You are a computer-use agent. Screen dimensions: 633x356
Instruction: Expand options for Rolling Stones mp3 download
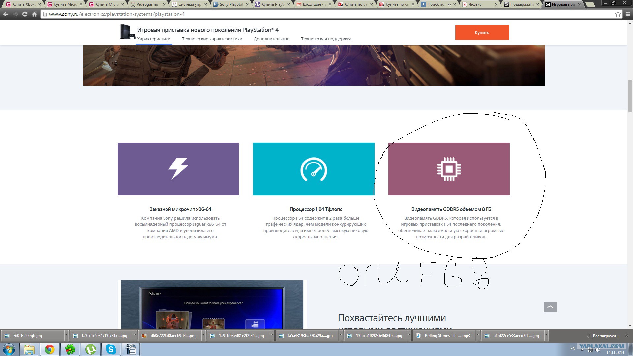[x=478, y=336]
